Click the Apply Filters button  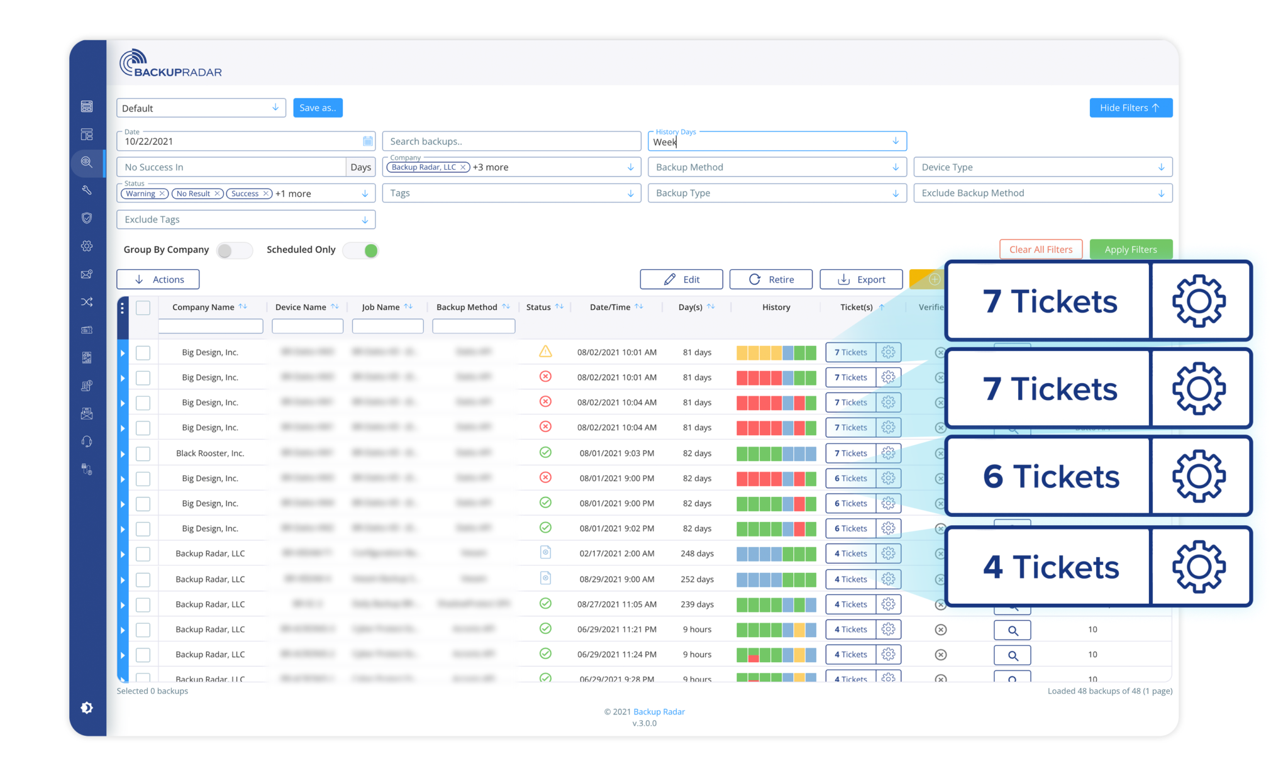tap(1130, 249)
